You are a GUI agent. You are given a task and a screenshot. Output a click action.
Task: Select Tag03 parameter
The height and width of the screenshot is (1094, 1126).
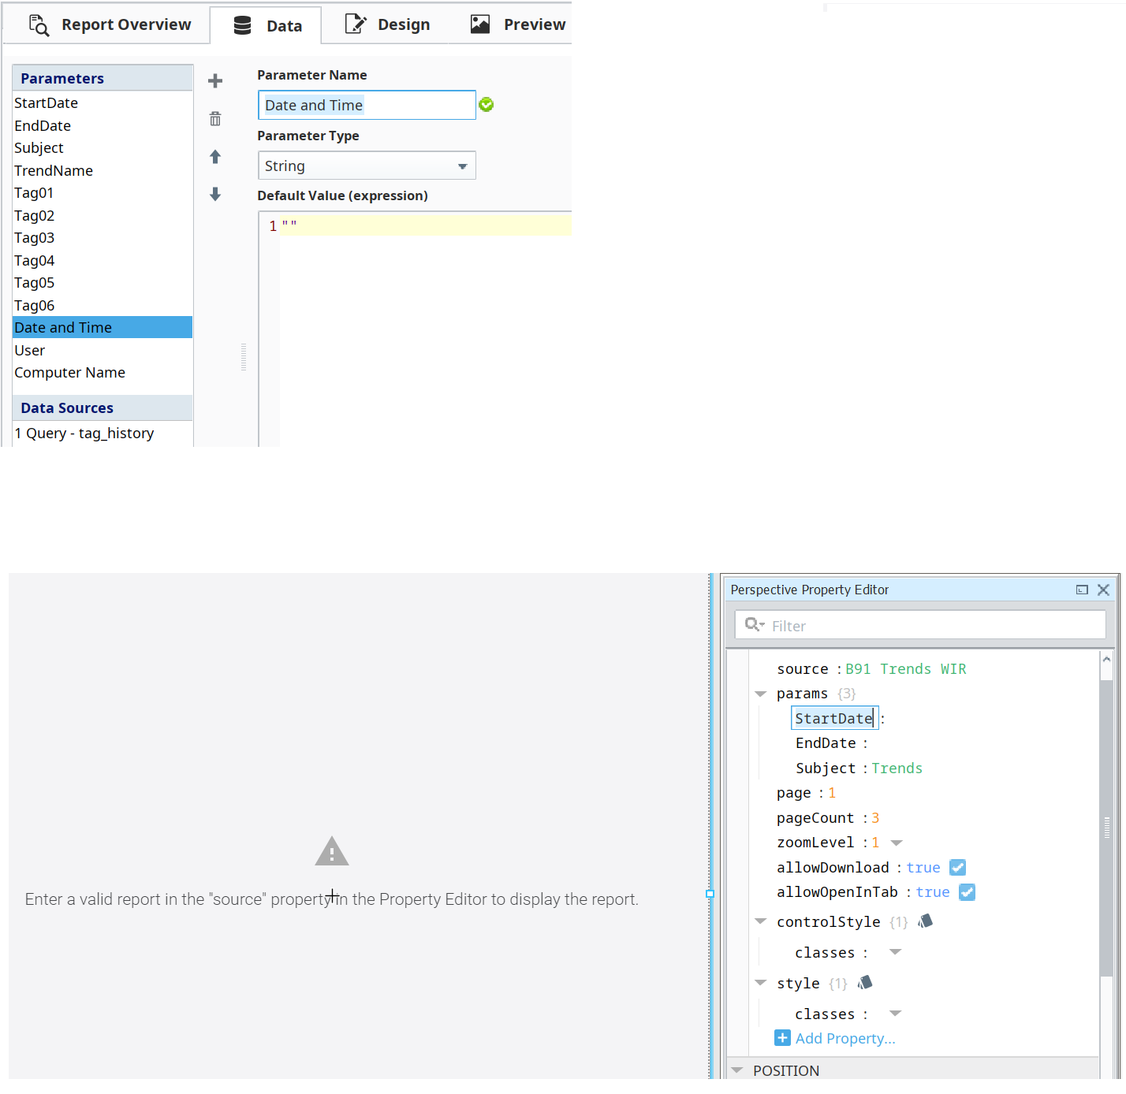(103, 238)
